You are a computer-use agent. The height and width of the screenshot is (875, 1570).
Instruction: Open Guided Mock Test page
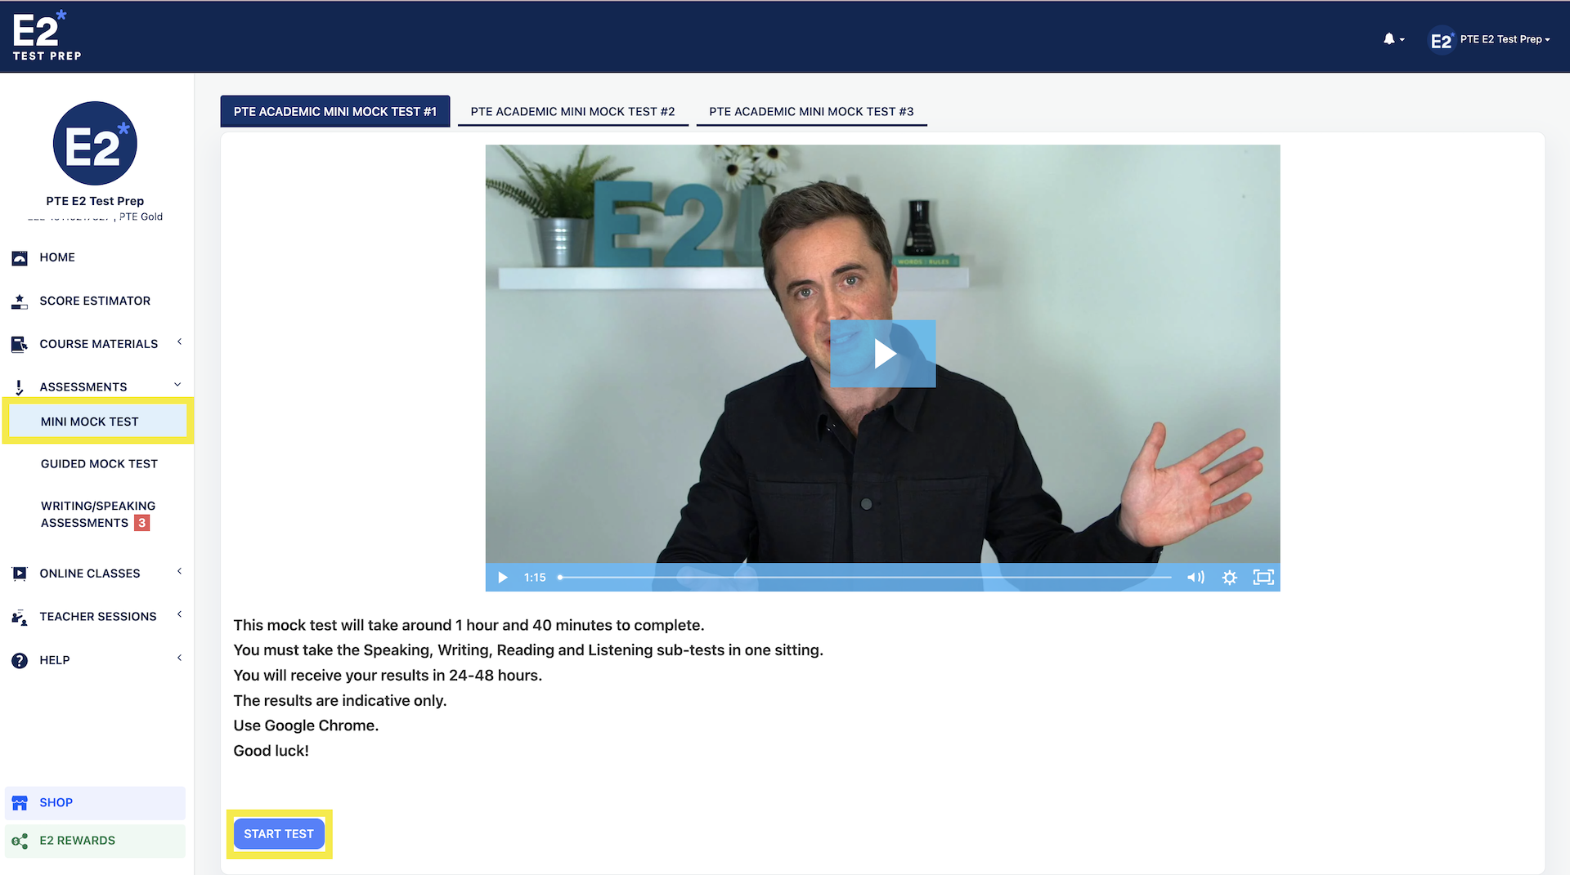click(99, 464)
